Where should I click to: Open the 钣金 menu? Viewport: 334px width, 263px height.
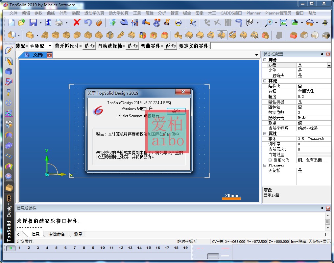[187, 13]
